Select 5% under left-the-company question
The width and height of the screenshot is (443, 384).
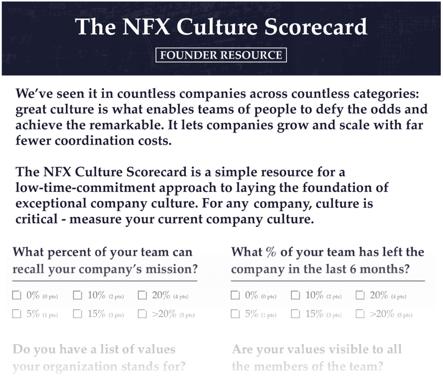pyautogui.click(x=235, y=314)
